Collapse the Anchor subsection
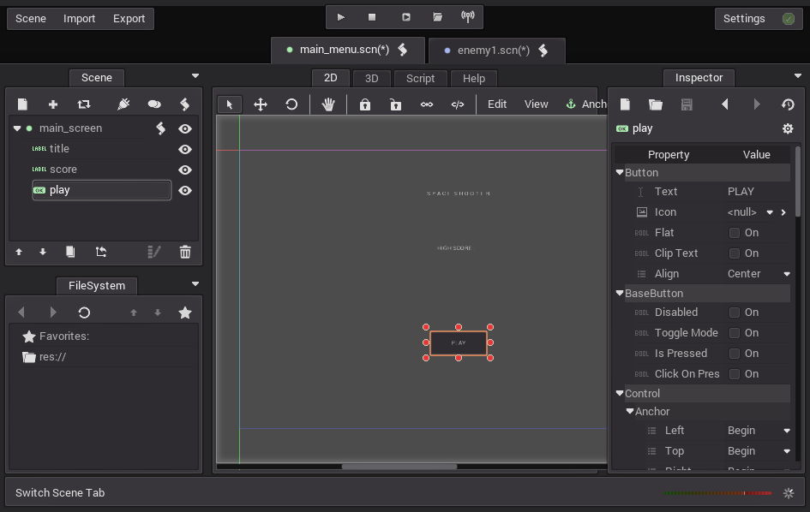 (630, 411)
